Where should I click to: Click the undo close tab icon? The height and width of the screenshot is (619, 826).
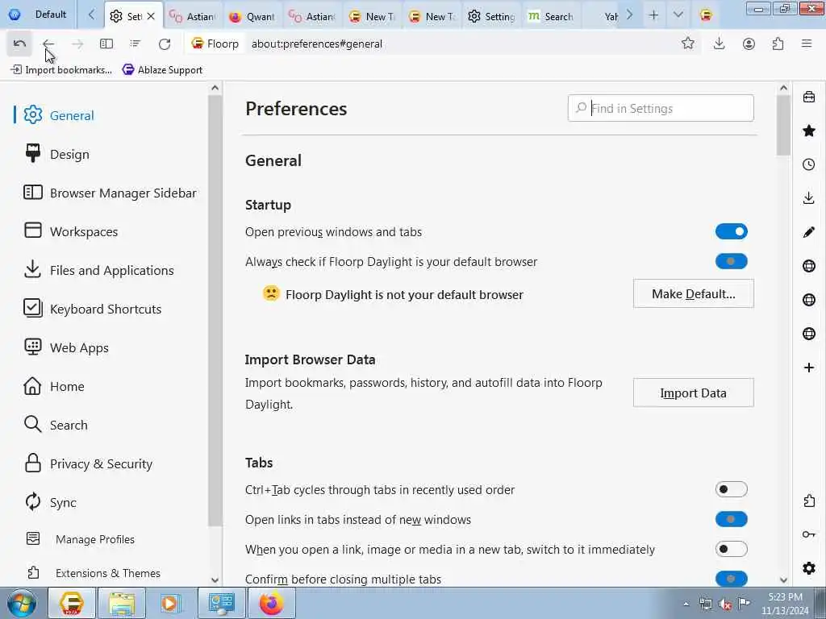pyautogui.click(x=19, y=44)
